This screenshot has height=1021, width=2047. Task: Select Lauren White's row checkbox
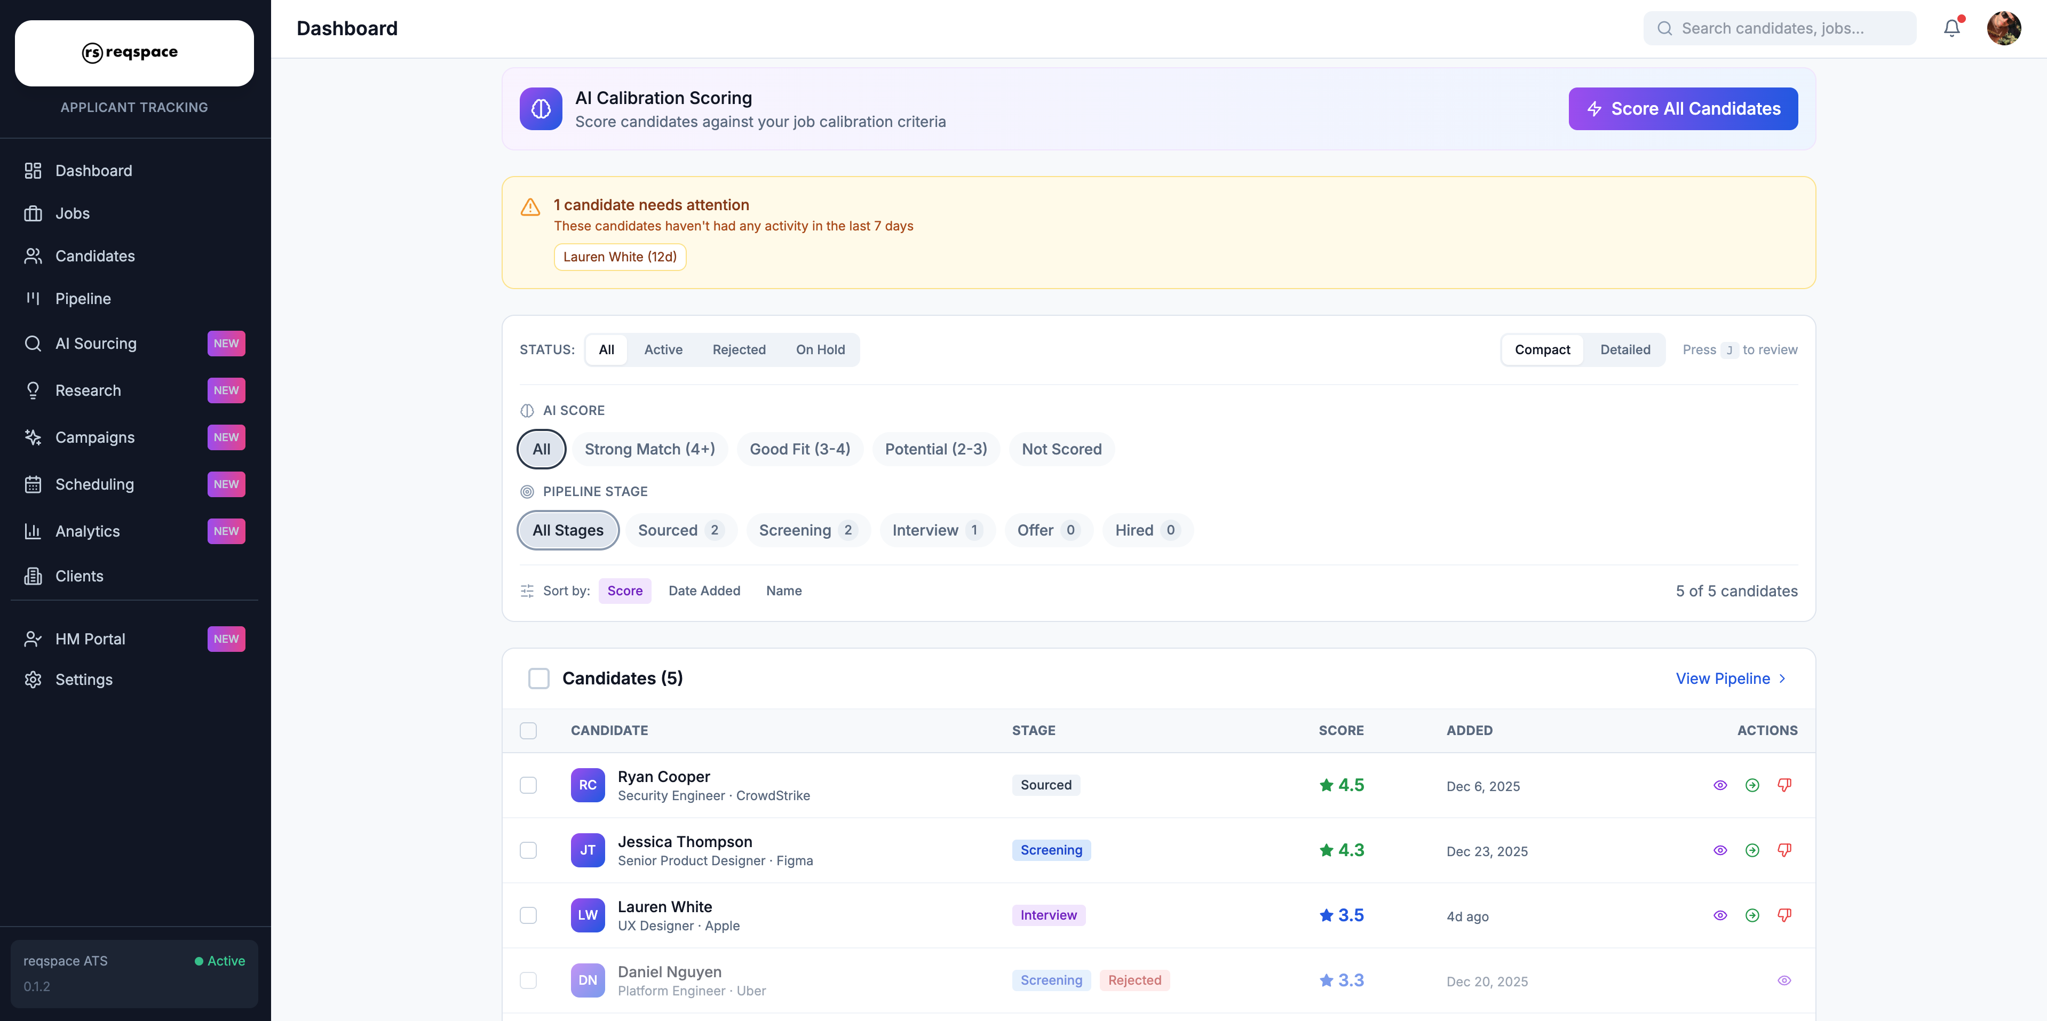pyautogui.click(x=528, y=915)
